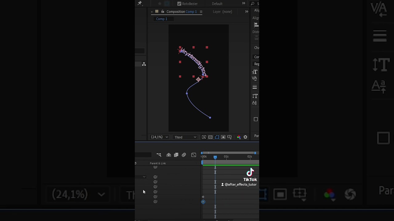Toggle the Region of Interest icon

coord(223,137)
